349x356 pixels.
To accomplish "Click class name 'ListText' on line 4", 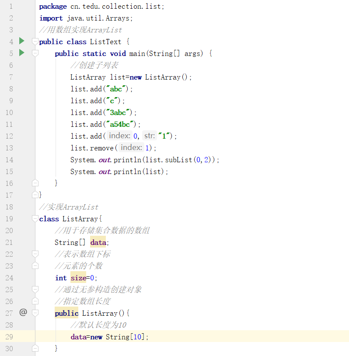I will [x=105, y=42].
